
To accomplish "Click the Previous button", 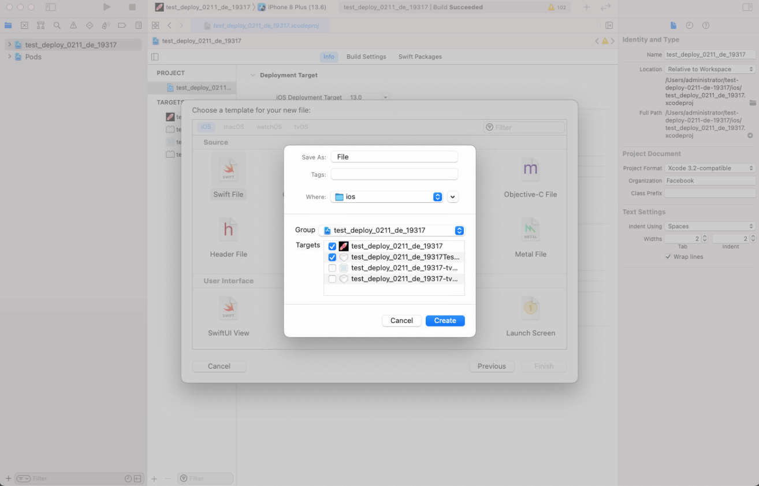I will 492,366.
